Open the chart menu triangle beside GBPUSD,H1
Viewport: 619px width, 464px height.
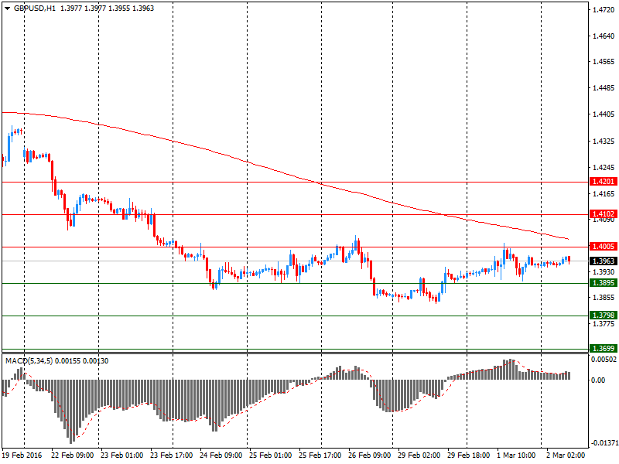tap(7, 9)
